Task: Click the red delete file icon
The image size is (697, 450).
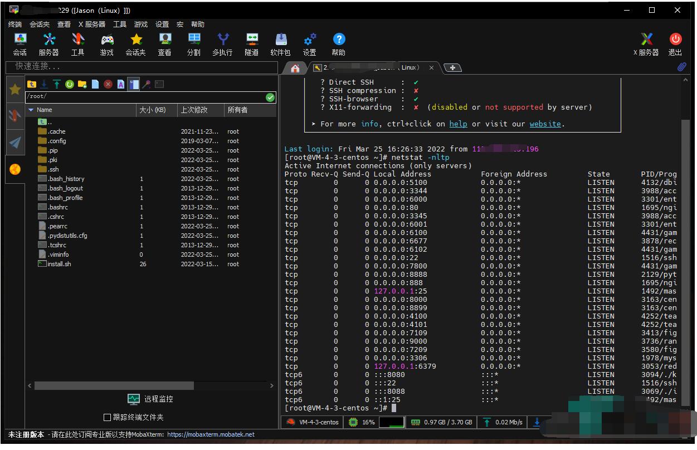Action: (108, 84)
